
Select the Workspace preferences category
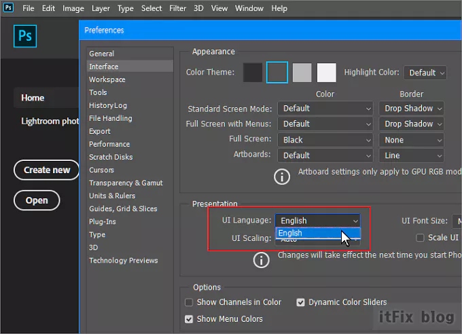130,79
